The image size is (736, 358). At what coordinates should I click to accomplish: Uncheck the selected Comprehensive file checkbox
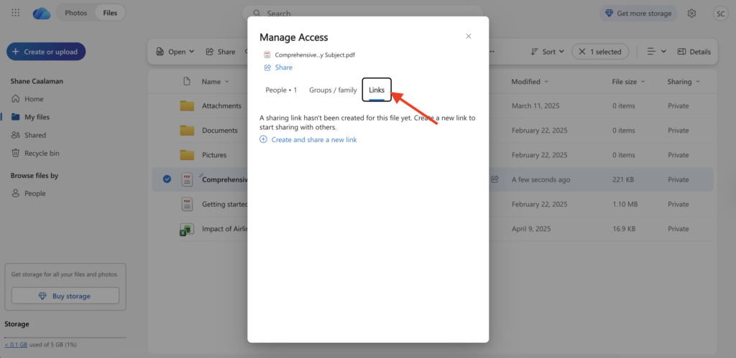click(167, 179)
